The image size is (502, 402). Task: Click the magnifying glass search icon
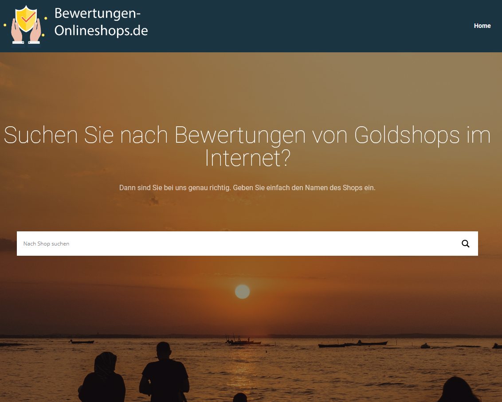[466, 244]
